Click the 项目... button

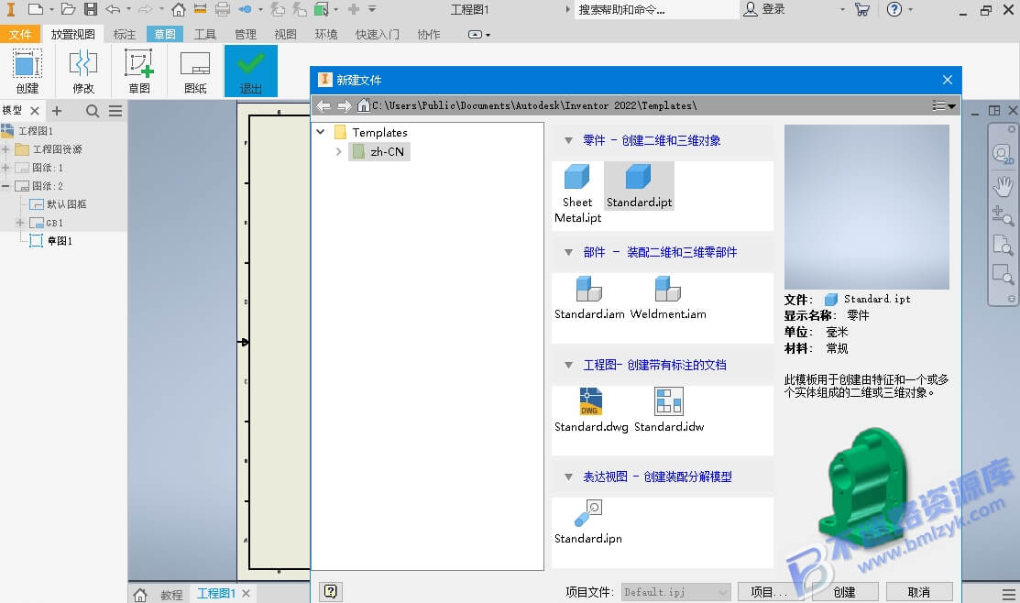770,592
